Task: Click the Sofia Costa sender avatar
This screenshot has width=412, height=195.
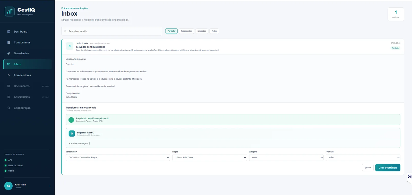Action: tap(70, 46)
